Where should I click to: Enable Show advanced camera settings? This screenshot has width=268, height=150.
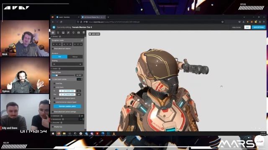[x=53, y=112]
